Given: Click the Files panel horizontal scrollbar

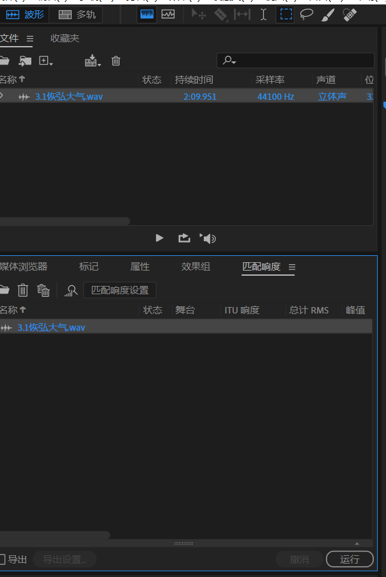Looking at the screenshot, I should pyautogui.click(x=65, y=221).
